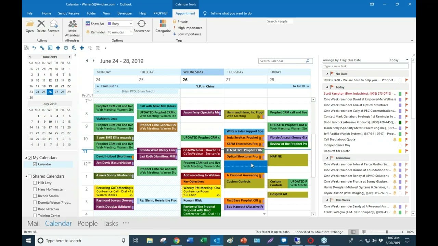Open the Recurrence settings
This screenshot has width=438, height=246.
click(142, 26)
